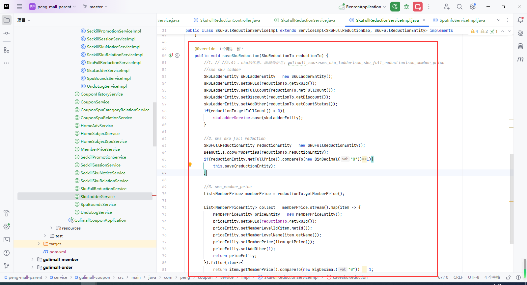Open the Services run tool window
Viewport: 527px width, 285px height.
(x=7, y=227)
